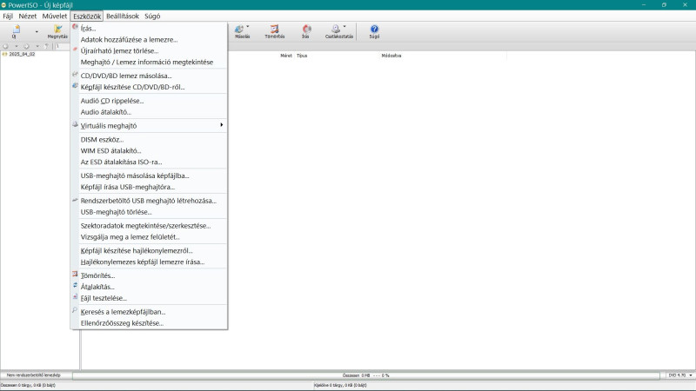Image resolution: width=696 pixels, height=391 pixels.
Task: Expand the Másolás button's dropdown arrow
Action: coord(248,27)
